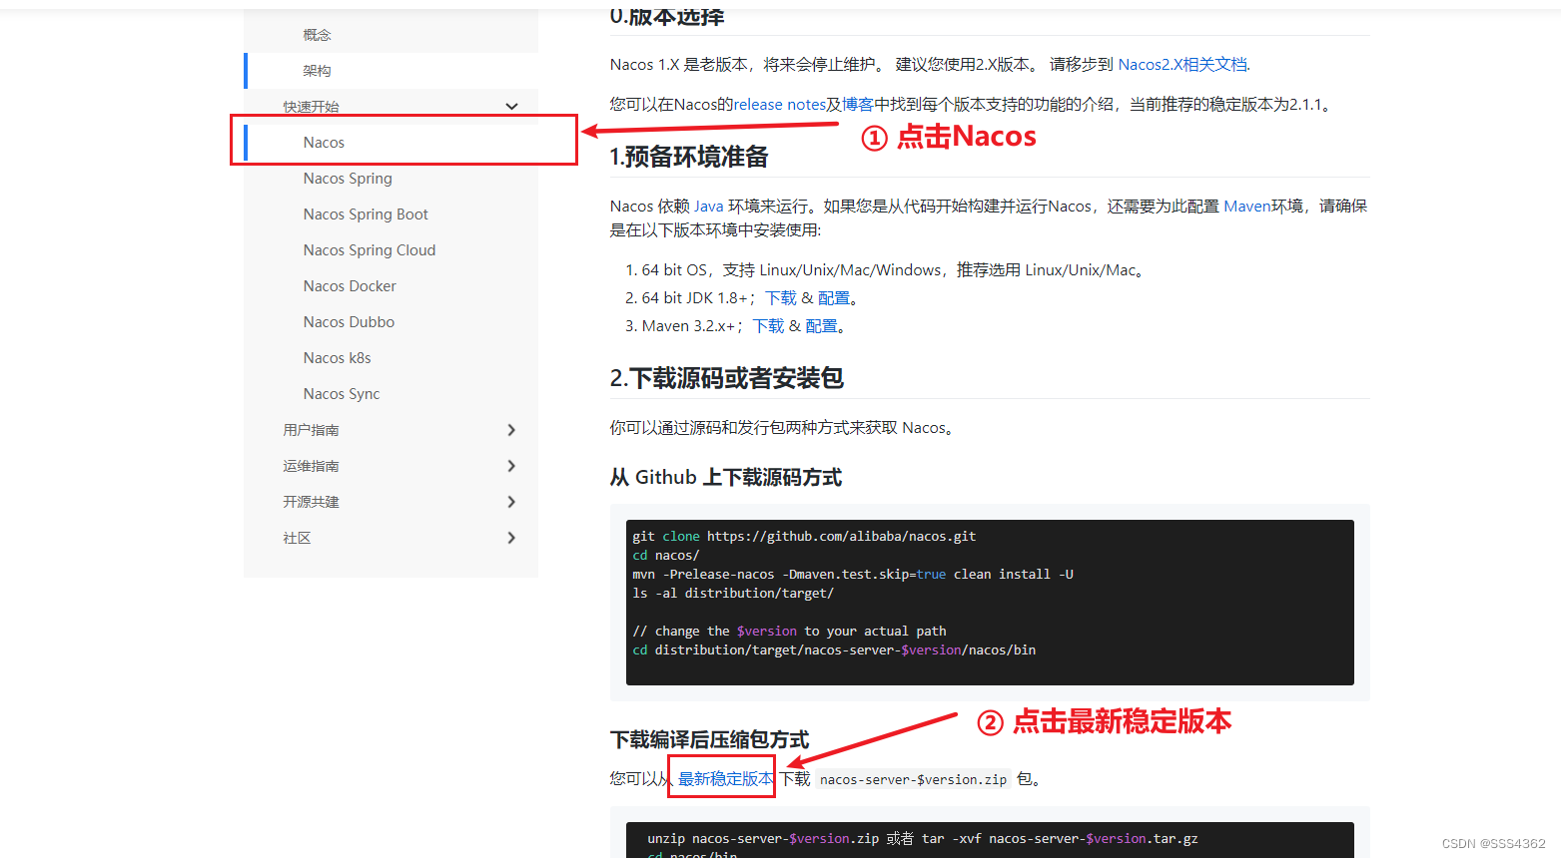Click the mvn -Prelease-nacos command line
The height and width of the screenshot is (858, 1561).
(853, 575)
